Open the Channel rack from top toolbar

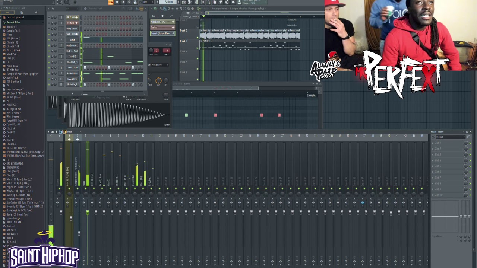coord(196,2)
